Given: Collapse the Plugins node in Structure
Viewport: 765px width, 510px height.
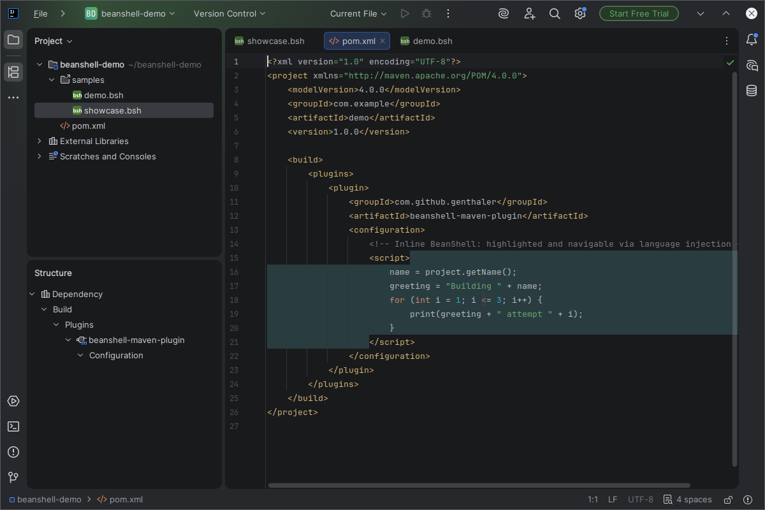Looking at the screenshot, I should 56,324.
